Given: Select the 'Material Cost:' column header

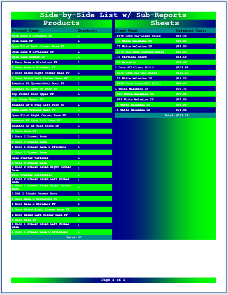Looking at the screenshot, I should click(191, 30).
